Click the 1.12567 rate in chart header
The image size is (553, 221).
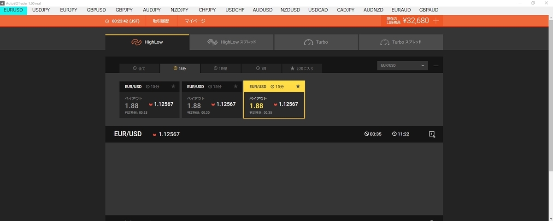pyautogui.click(x=169, y=134)
